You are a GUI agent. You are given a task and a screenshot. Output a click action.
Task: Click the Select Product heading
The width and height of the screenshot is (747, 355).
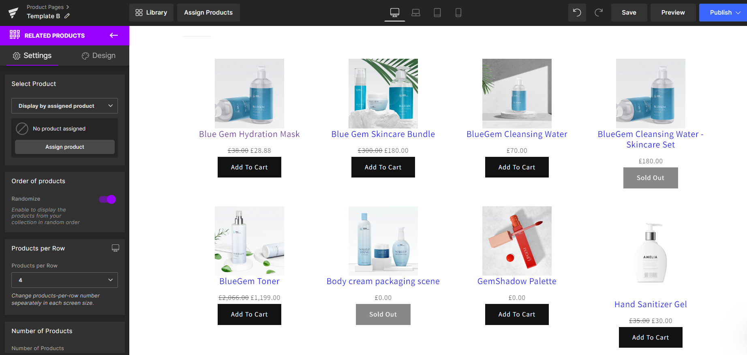pyautogui.click(x=34, y=84)
